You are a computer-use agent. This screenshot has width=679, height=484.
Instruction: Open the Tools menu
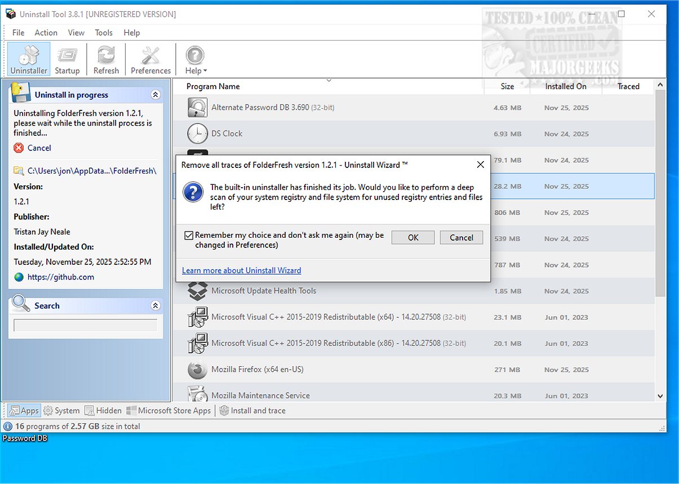pyautogui.click(x=104, y=33)
